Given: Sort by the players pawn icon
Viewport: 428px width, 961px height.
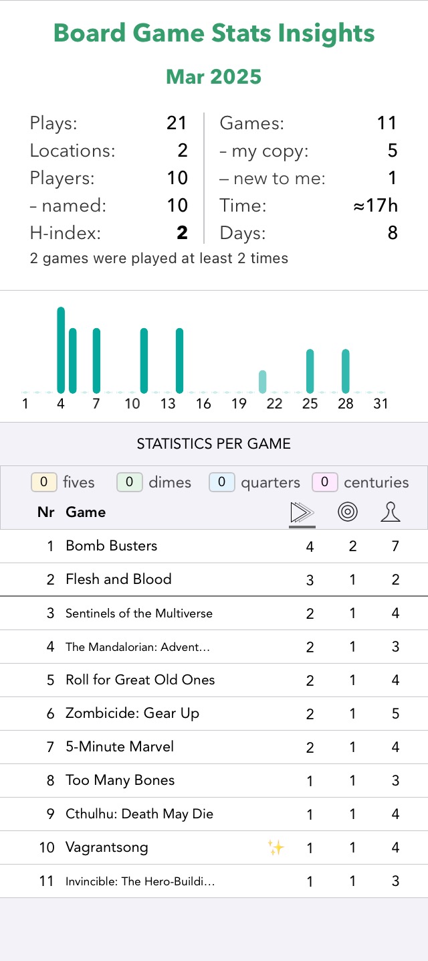Looking at the screenshot, I should (x=391, y=513).
